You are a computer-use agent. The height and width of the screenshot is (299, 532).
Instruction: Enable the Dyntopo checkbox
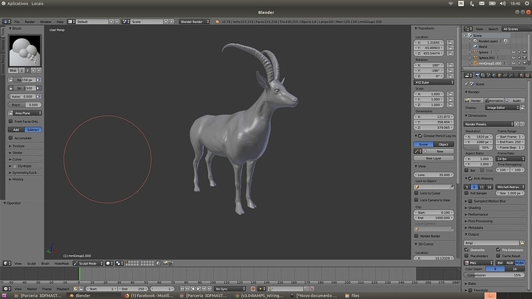(15, 166)
